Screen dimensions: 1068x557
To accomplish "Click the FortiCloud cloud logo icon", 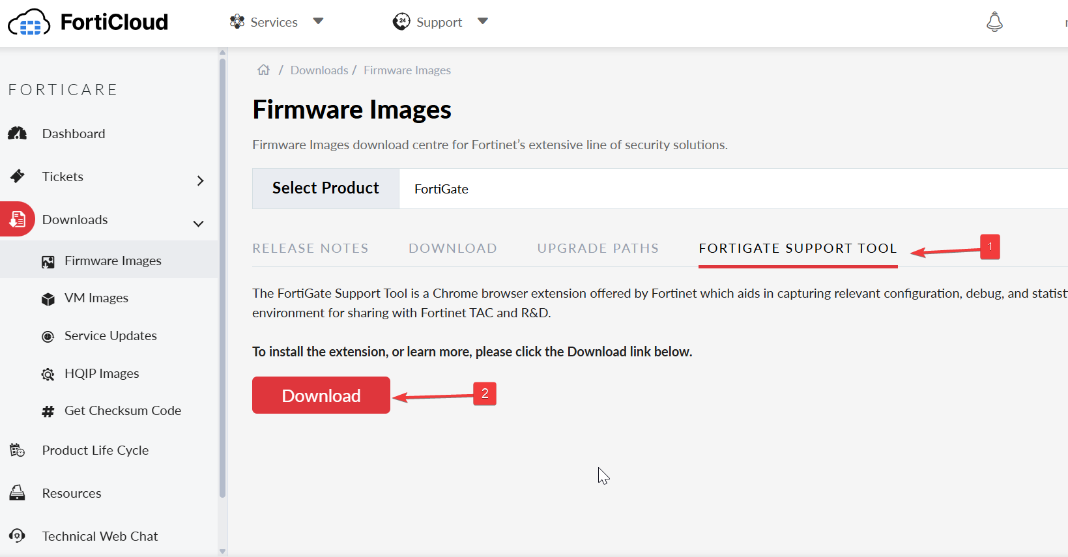I will coord(29,22).
